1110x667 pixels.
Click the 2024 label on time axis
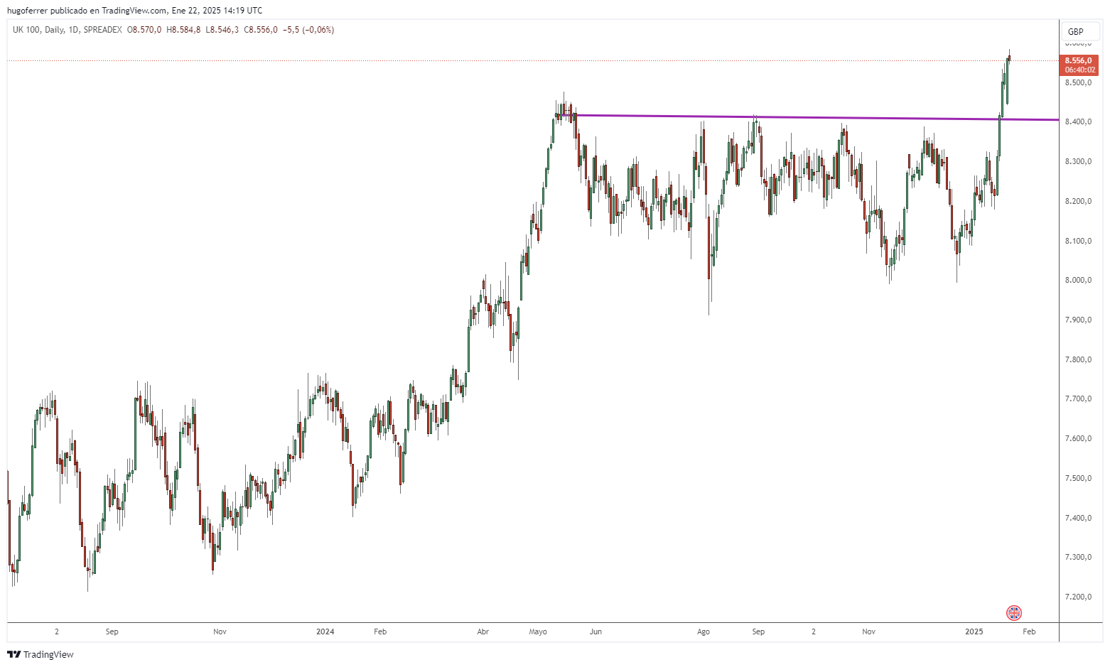[325, 631]
